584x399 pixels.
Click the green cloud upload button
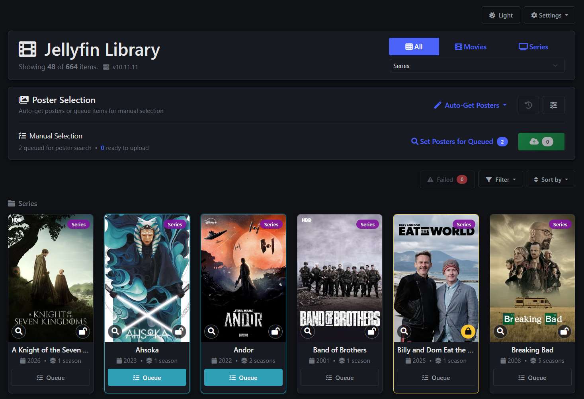click(x=541, y=141)
